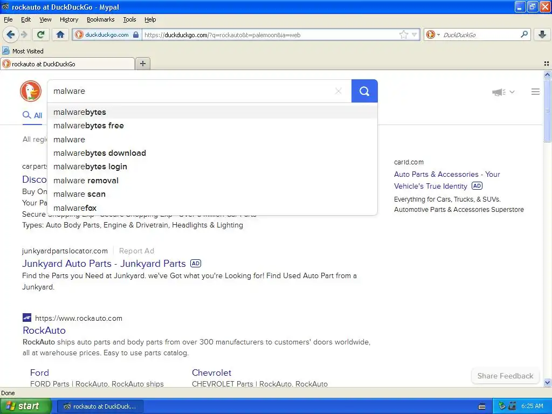The image size is (552, 414).
Task: Go back with the browser Back arrow
Action: 10,34
